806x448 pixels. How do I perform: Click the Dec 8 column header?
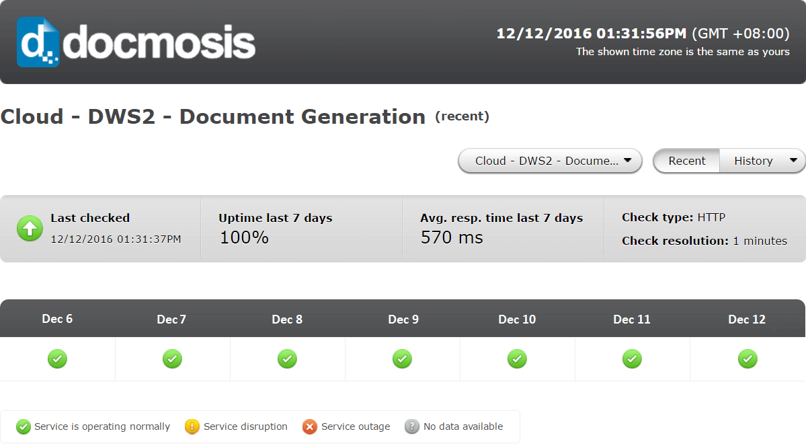click(287, 320)
